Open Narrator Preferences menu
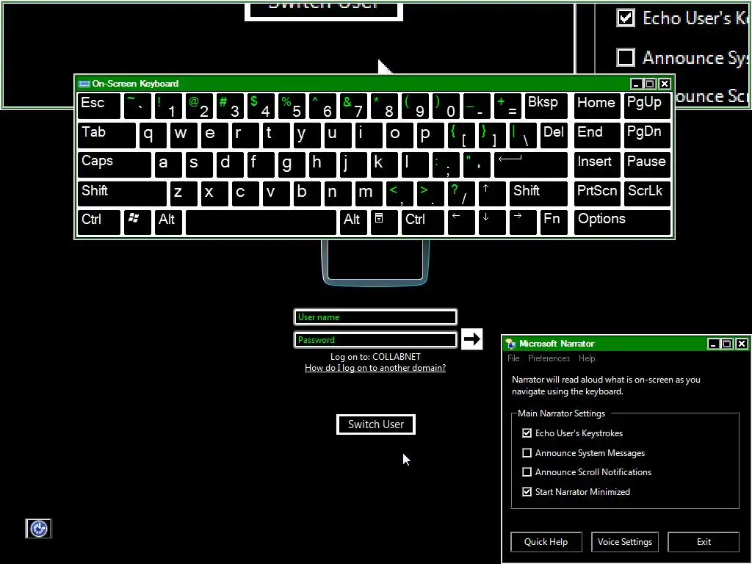 pos(549,358)
